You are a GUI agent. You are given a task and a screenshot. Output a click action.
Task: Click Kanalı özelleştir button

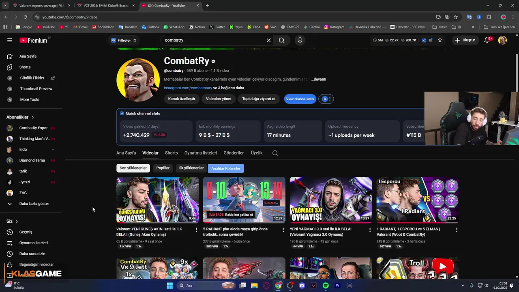182,99
